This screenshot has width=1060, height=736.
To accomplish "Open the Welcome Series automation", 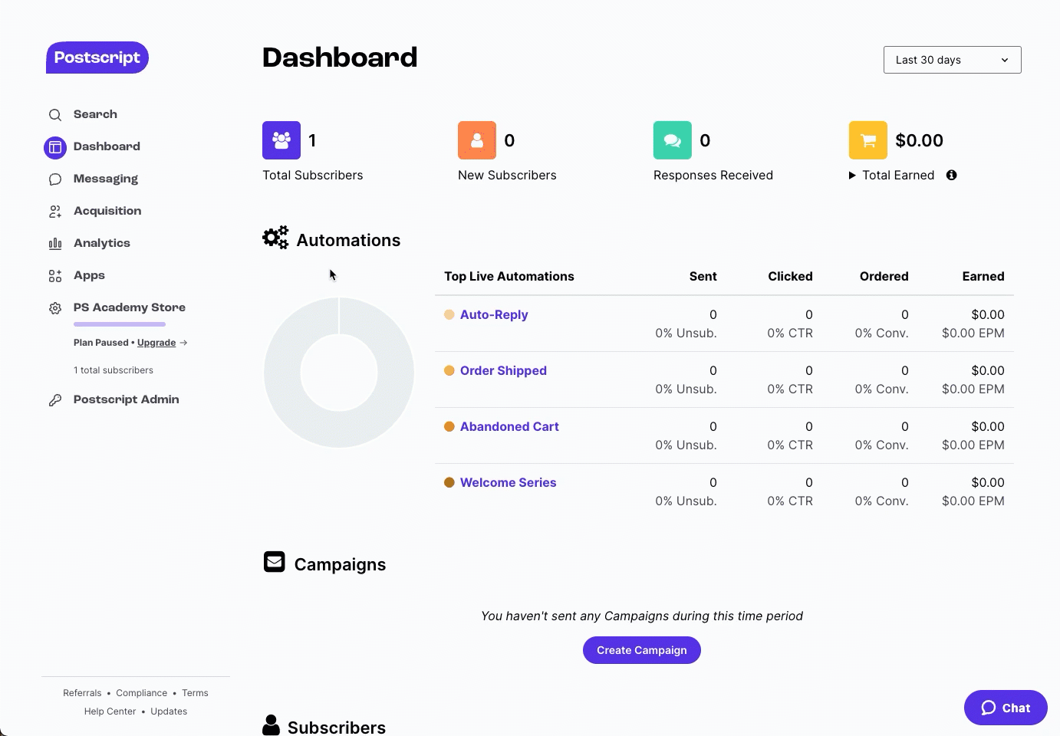I will tap(508, 482).
